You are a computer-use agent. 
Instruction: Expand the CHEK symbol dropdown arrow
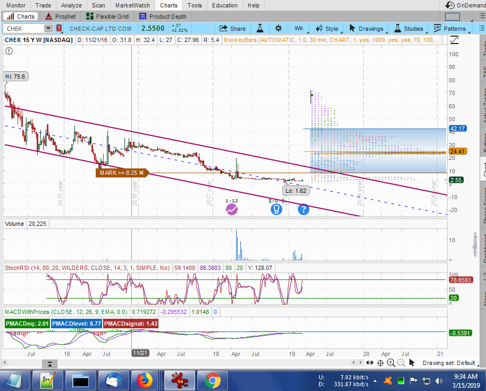point(48,28)
